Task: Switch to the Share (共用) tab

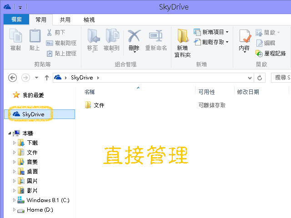Action: click(x=65, y=20)
